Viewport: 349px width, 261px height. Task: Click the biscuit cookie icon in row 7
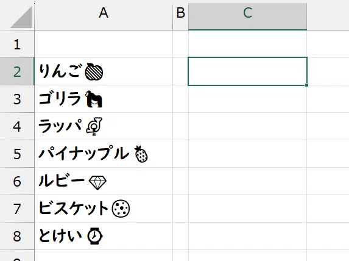pyautogui.click(x=121, y=209)
